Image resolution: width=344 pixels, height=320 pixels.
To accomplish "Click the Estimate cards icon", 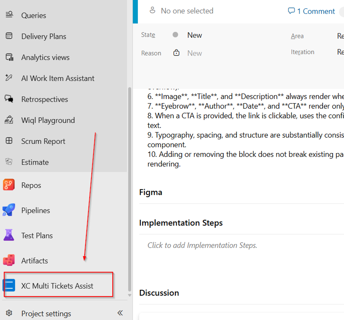I will pos(9,162).
